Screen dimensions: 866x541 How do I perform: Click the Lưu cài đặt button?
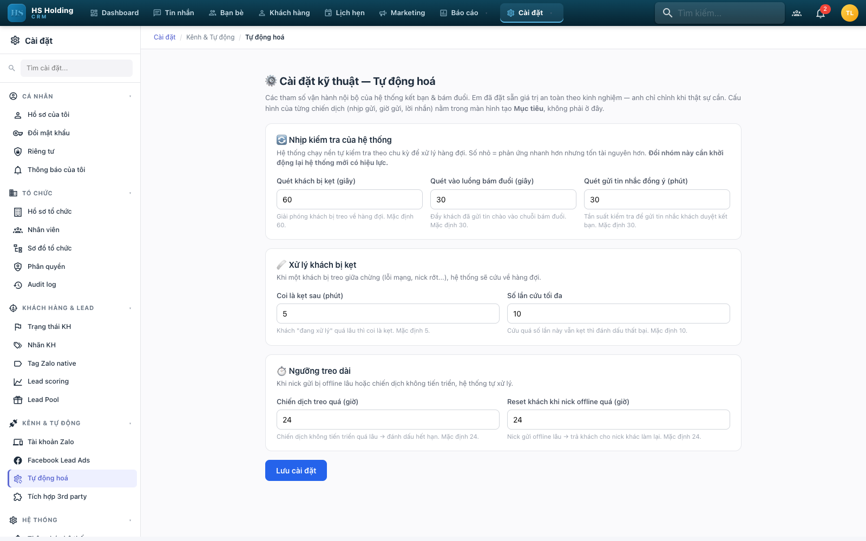[296, 471]
